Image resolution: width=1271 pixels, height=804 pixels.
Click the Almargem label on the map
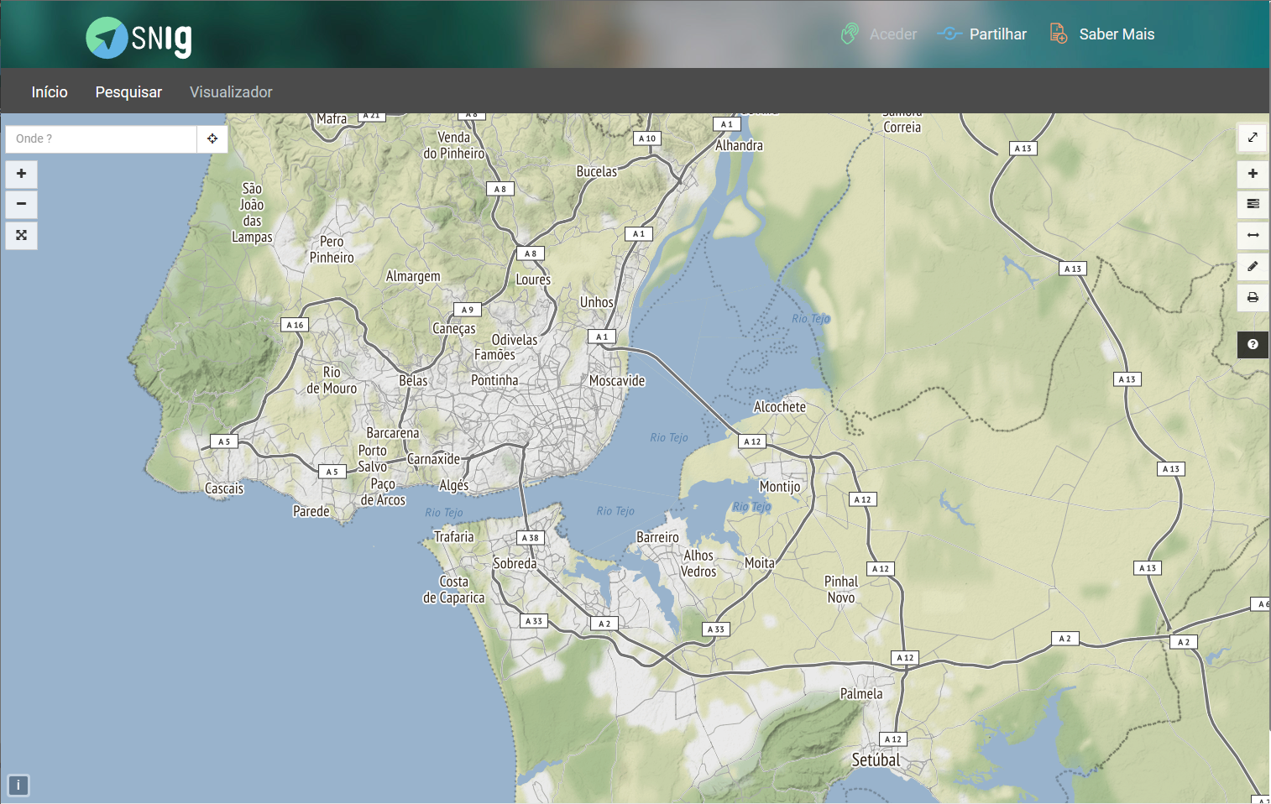(413, 277)
